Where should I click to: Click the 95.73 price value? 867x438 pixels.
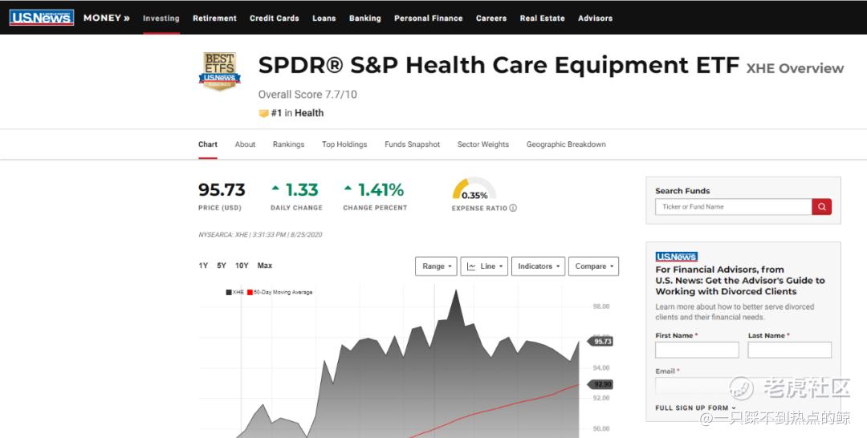222,190
